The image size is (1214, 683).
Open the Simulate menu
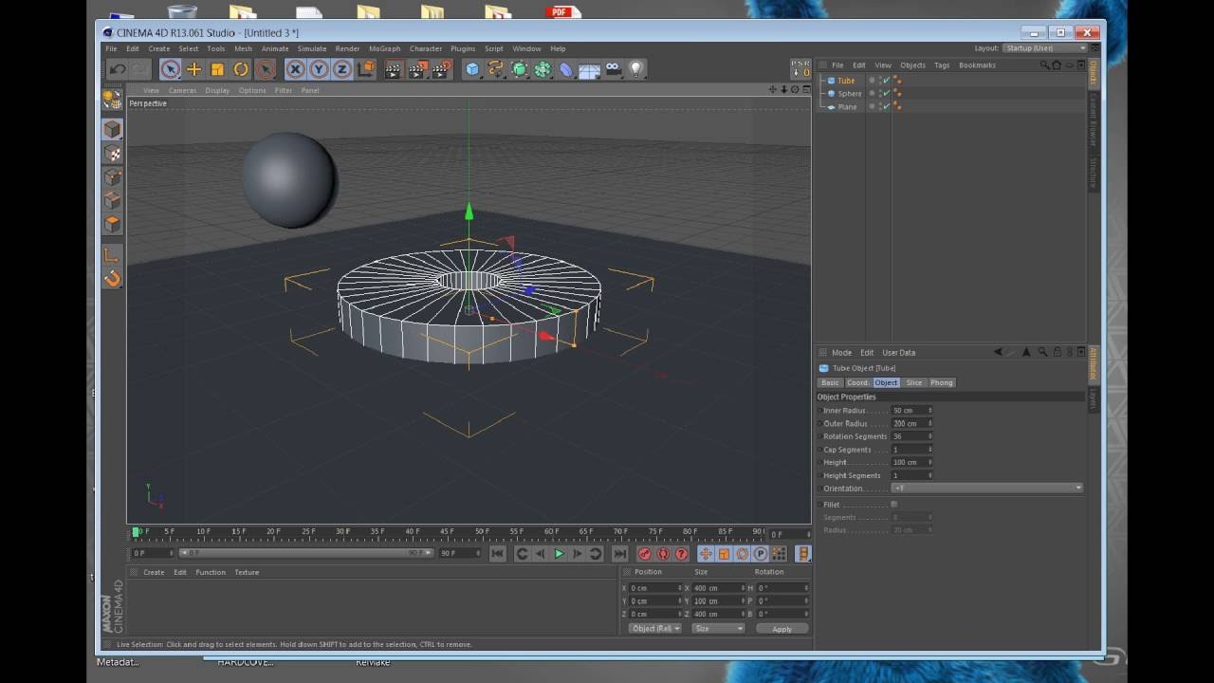pos(312,48)
